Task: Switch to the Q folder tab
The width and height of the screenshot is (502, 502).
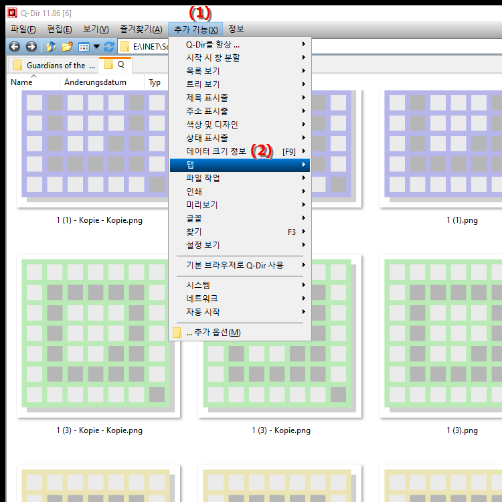Action: click(x=115, y=64)
